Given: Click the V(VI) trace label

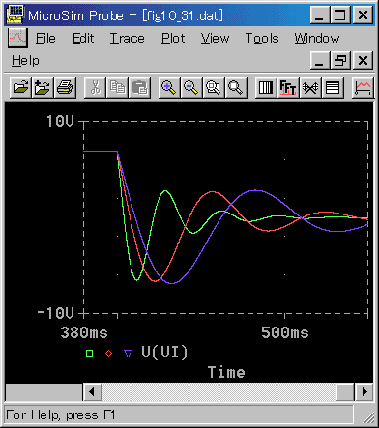Looking at the screenshot, I should (x=164, y=352).
